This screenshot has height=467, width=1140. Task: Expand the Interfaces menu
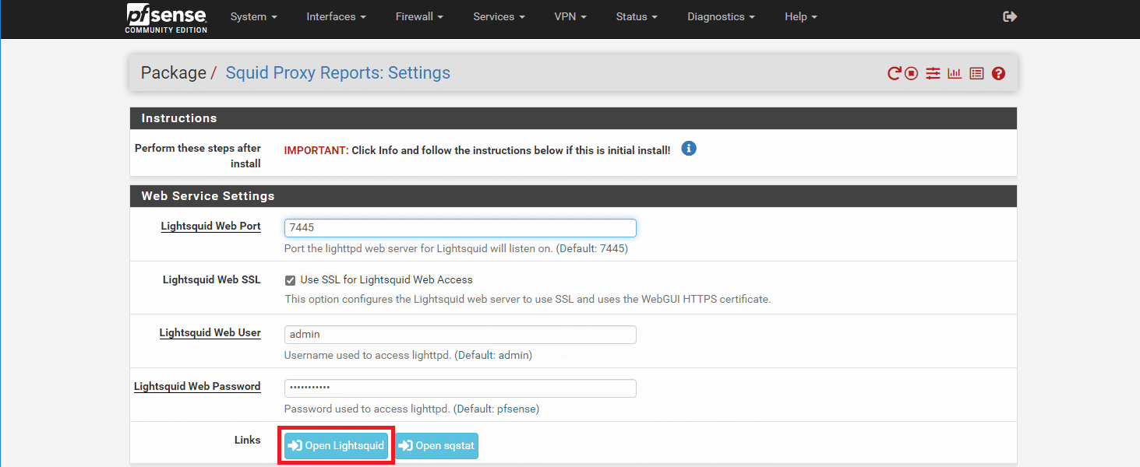[337, 16]
